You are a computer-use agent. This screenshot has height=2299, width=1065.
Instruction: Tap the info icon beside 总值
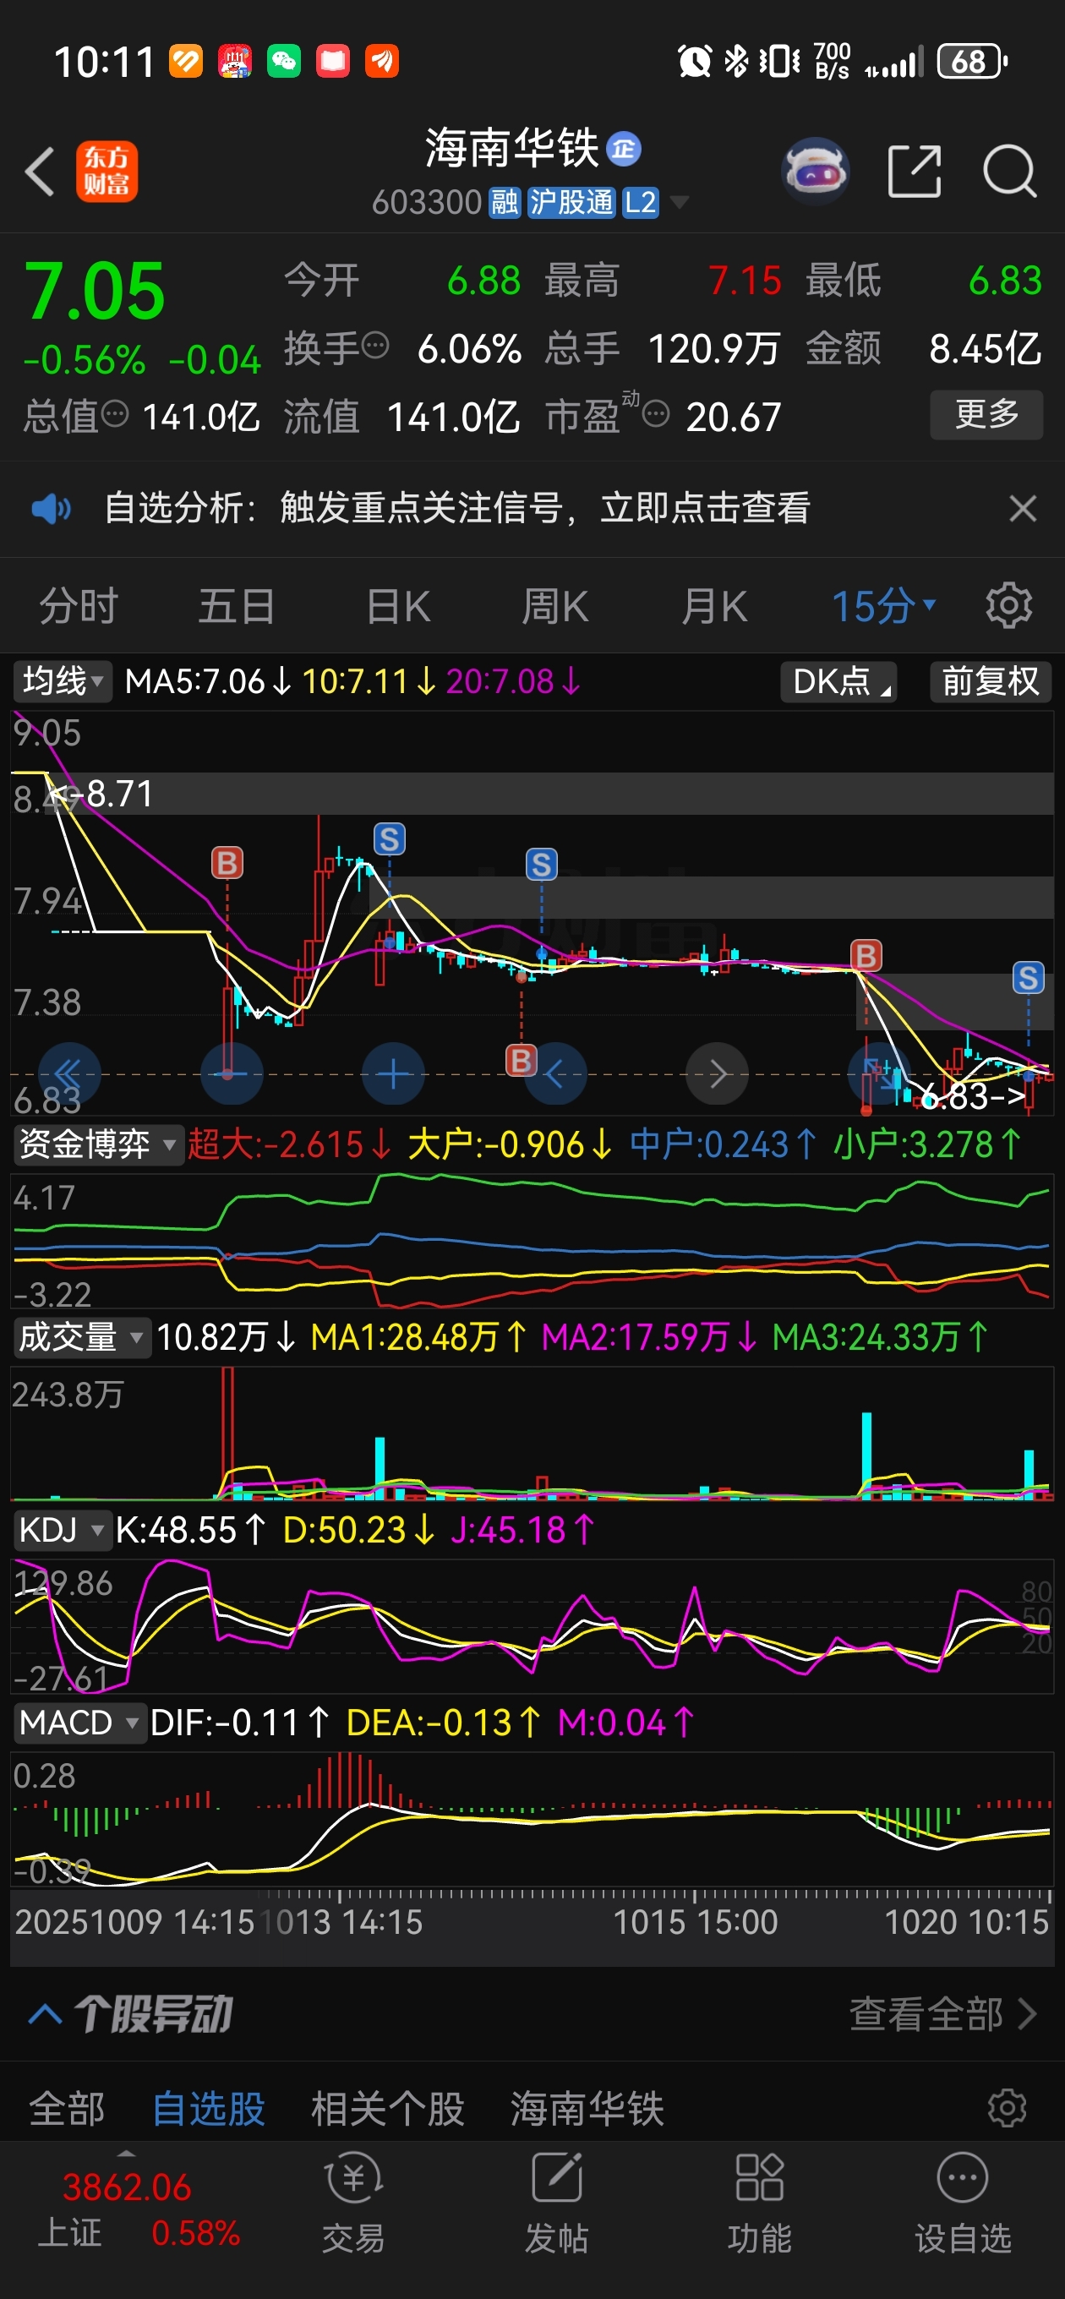coord(115,413)
